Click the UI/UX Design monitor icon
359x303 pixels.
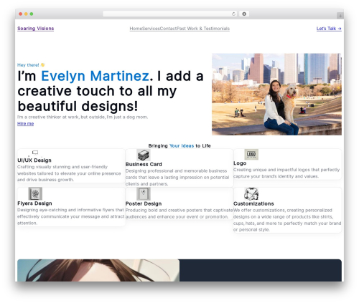coord(35,153)
